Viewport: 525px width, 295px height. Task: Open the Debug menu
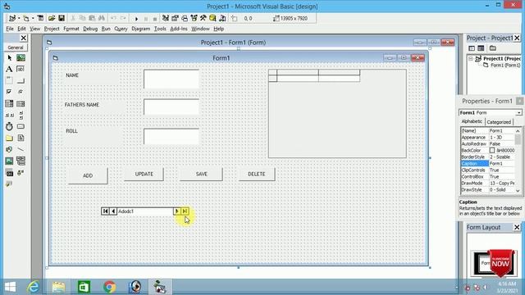[x=90, y=29]
